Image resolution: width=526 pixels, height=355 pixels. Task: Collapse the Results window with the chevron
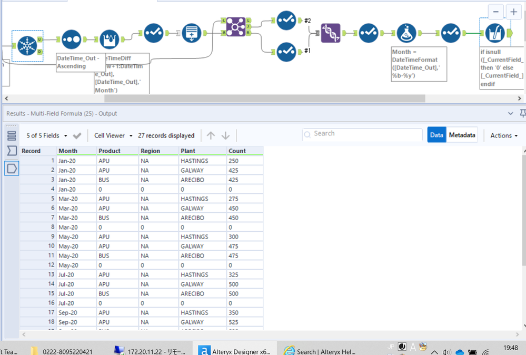(510, 113)
